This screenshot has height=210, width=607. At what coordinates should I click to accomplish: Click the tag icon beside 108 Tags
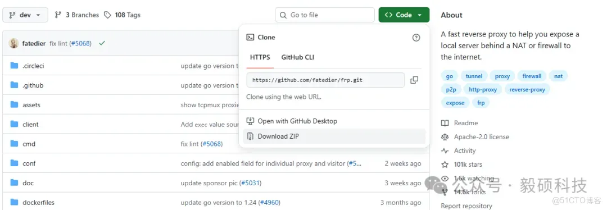[107, 15]
